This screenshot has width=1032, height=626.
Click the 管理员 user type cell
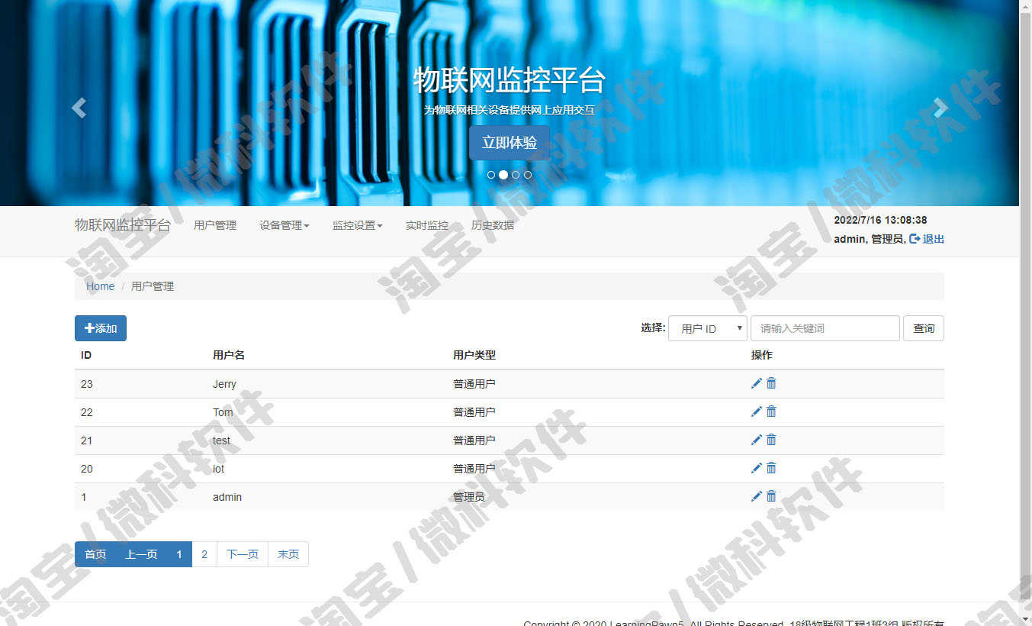point(468,497)
